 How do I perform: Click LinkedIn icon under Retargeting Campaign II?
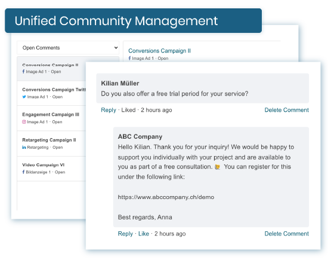tap(24, 147)
